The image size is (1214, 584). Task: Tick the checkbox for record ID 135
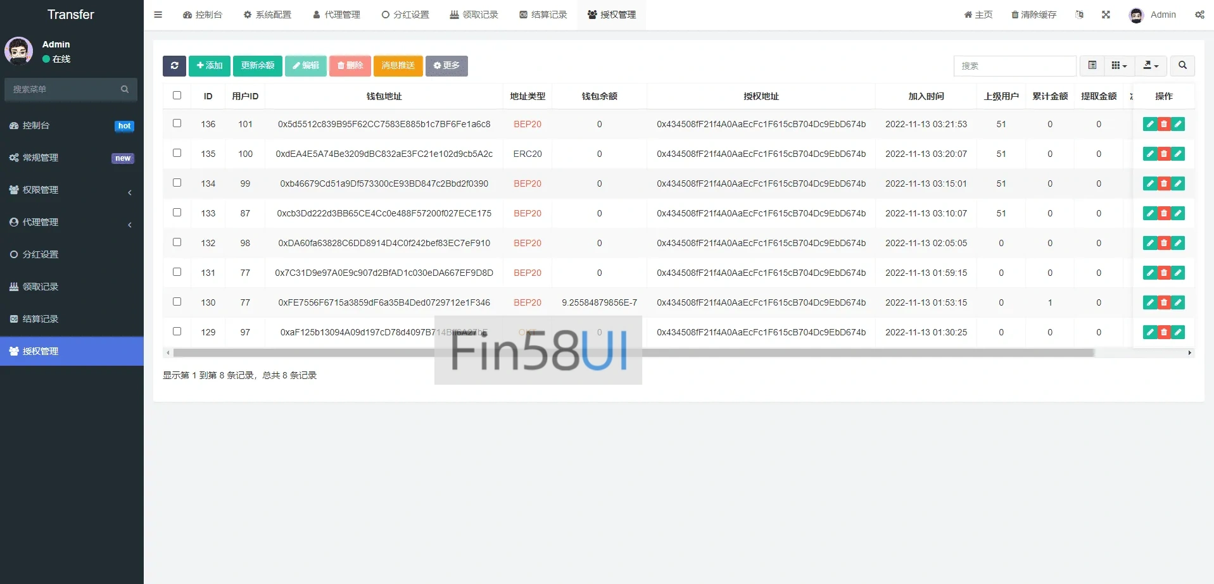coord(177,153)
